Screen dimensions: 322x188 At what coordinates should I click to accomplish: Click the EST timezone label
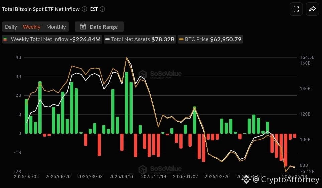(x=94, y=9)
